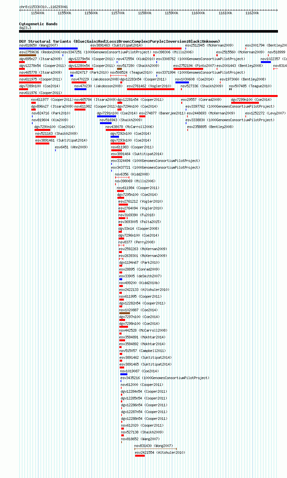This screenshot has width=287, height=478.
Task: Select dgv896n27 (Itsara2009) variant
Action: click(x=52, y=106)
